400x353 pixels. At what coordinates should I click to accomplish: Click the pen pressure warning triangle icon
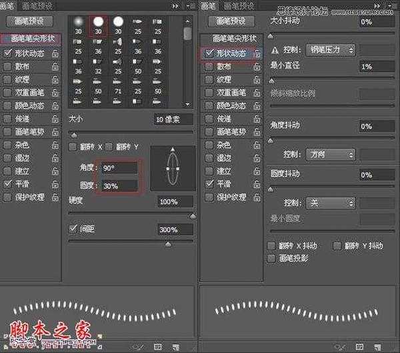click(x=273, y=49)
